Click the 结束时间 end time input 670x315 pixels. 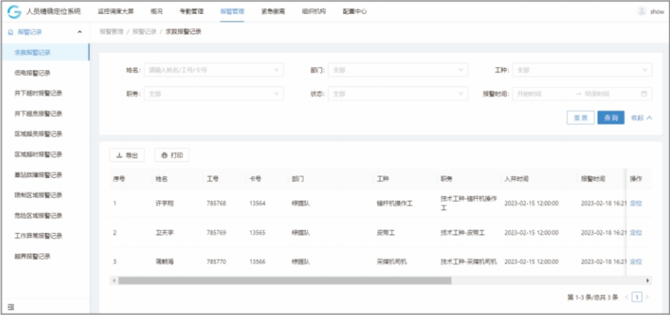coord(609,94)
